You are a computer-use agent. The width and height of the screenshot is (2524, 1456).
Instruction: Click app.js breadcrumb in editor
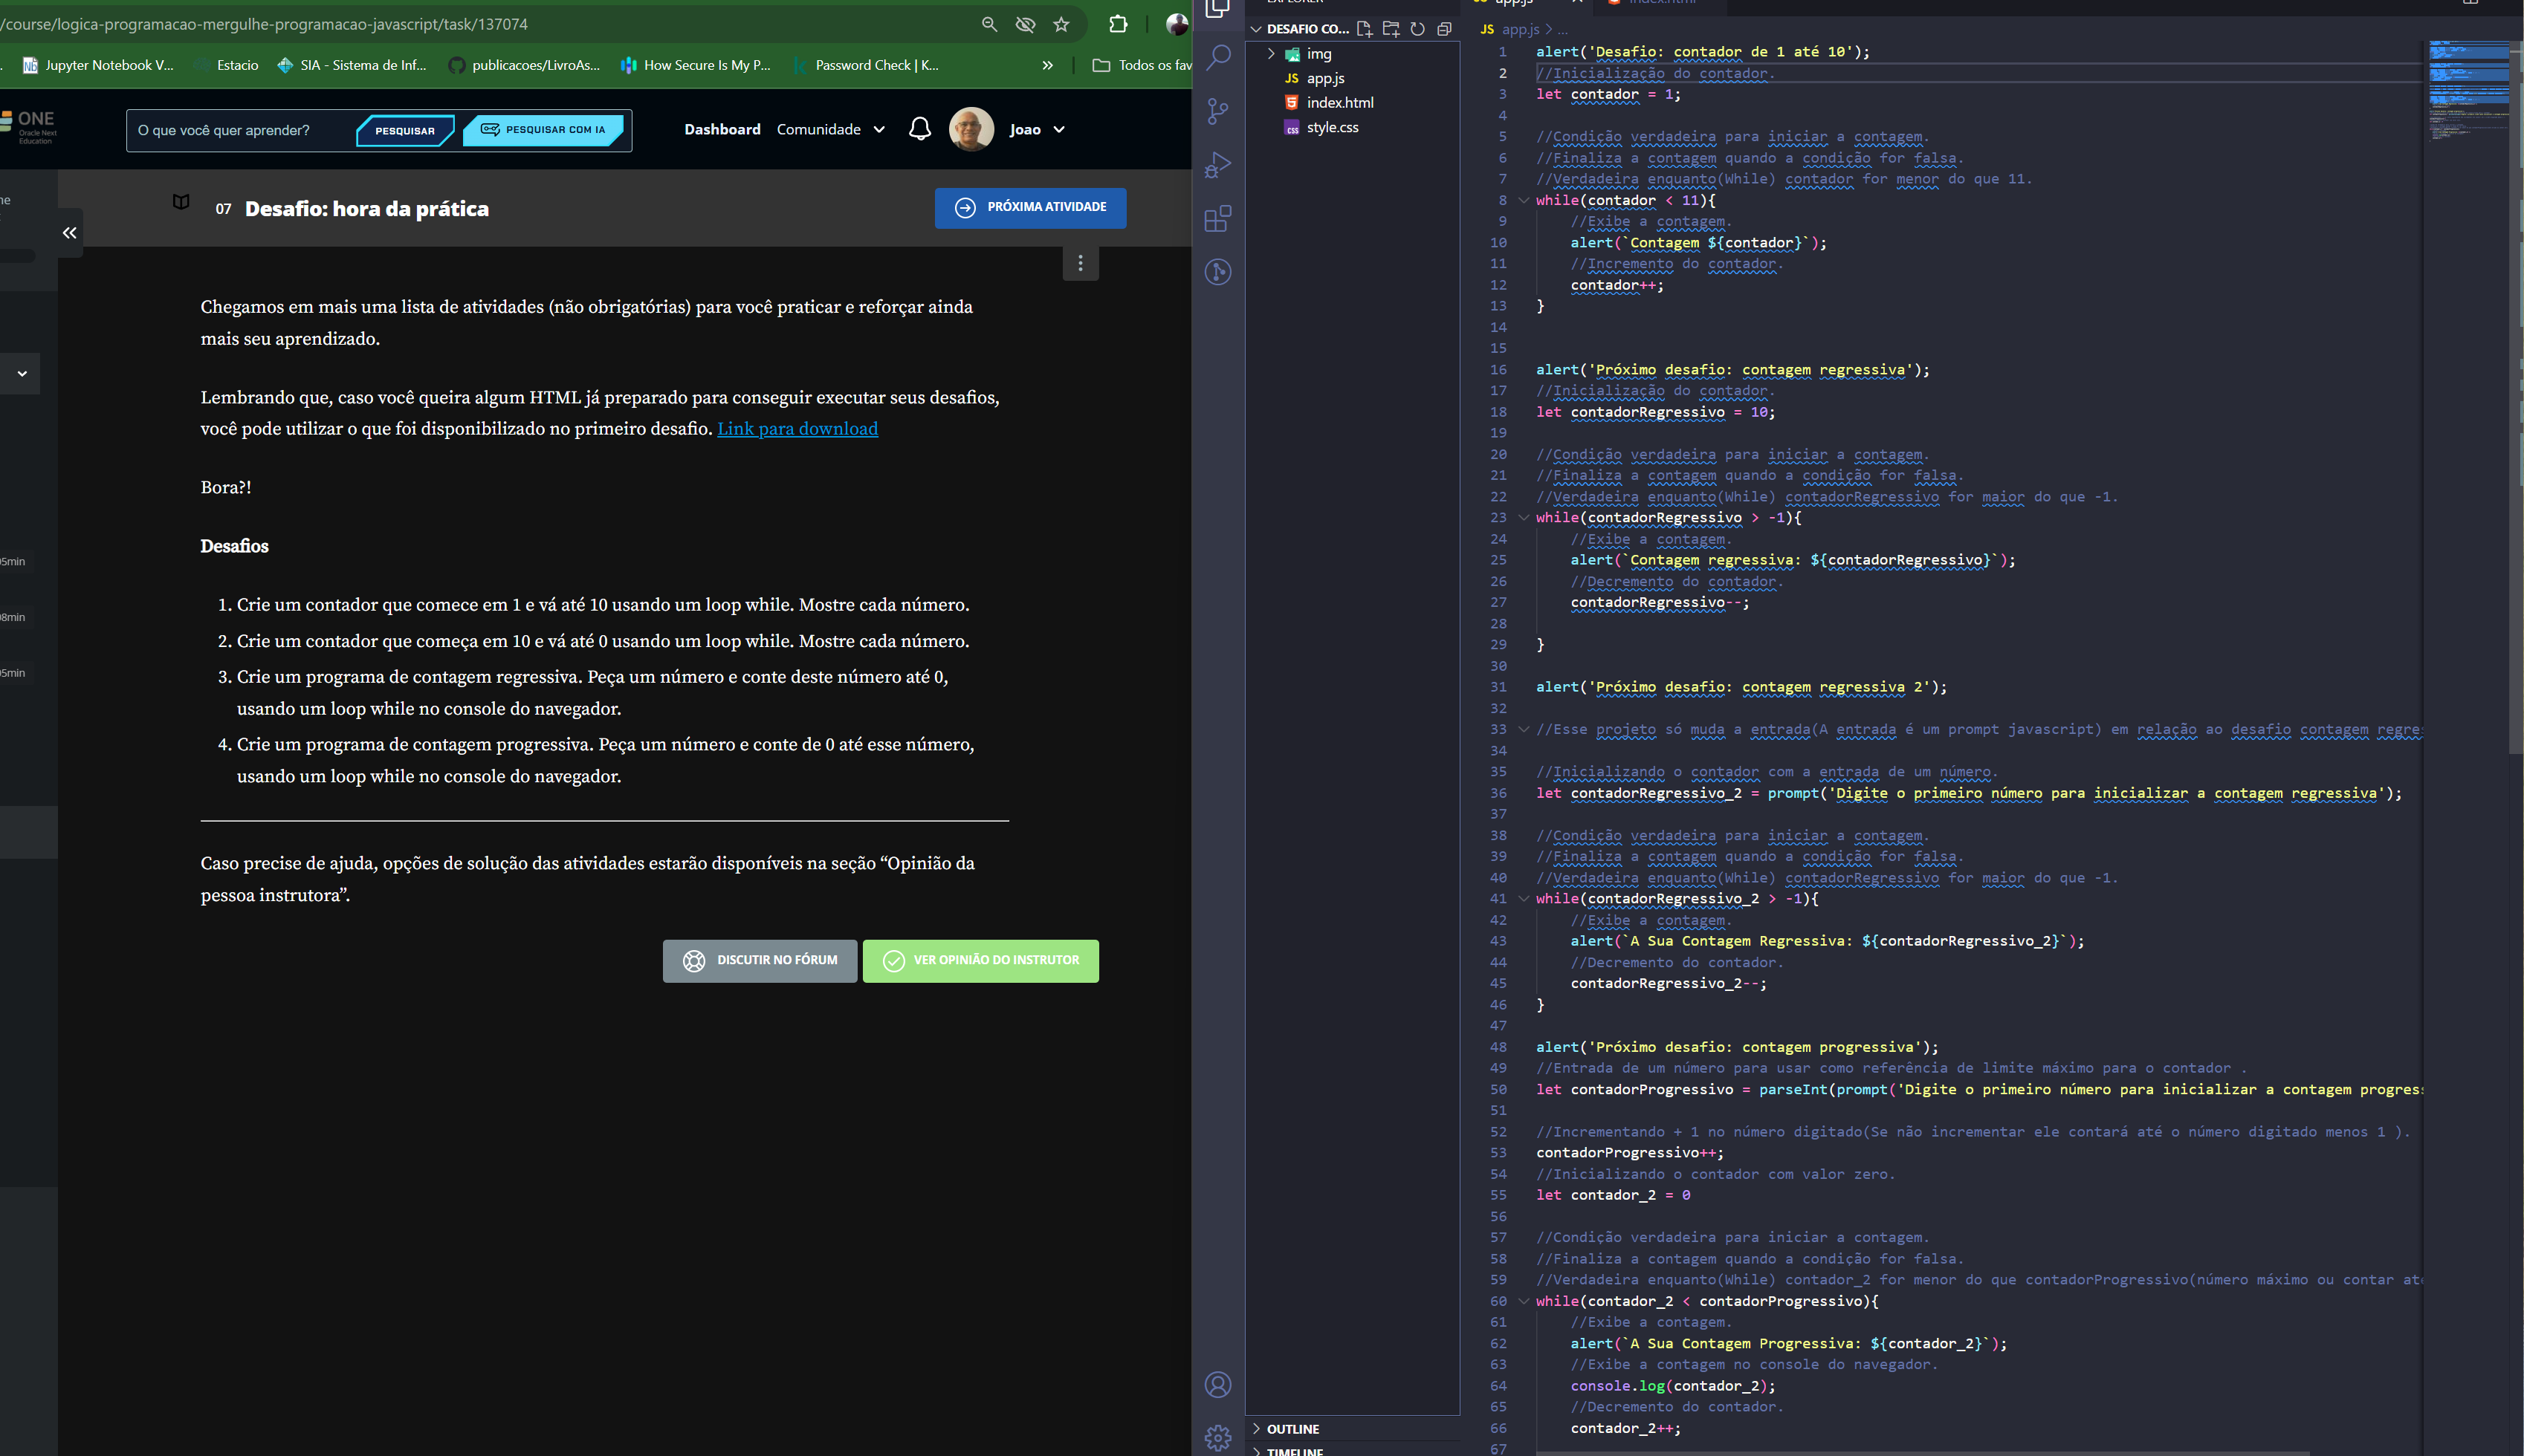point(1520,29)
